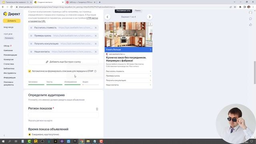Screen dimensions: 256x144
Task: Open browser extensions puzzle icon
Action: point(240,7)
